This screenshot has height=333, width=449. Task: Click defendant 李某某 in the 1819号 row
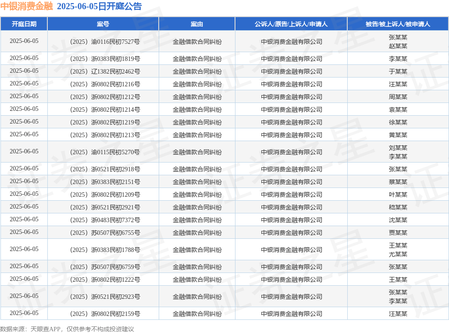click(398, 59)
